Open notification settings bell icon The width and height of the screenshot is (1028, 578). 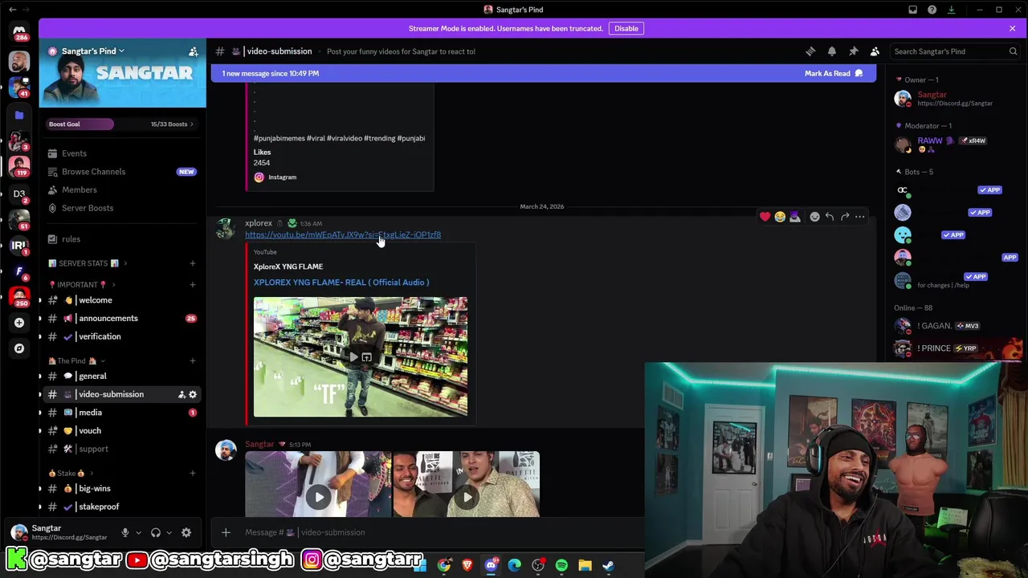[832, 51]
